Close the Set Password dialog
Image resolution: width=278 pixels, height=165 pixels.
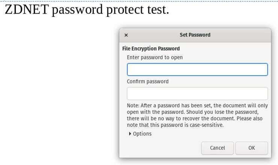[126, 35]
